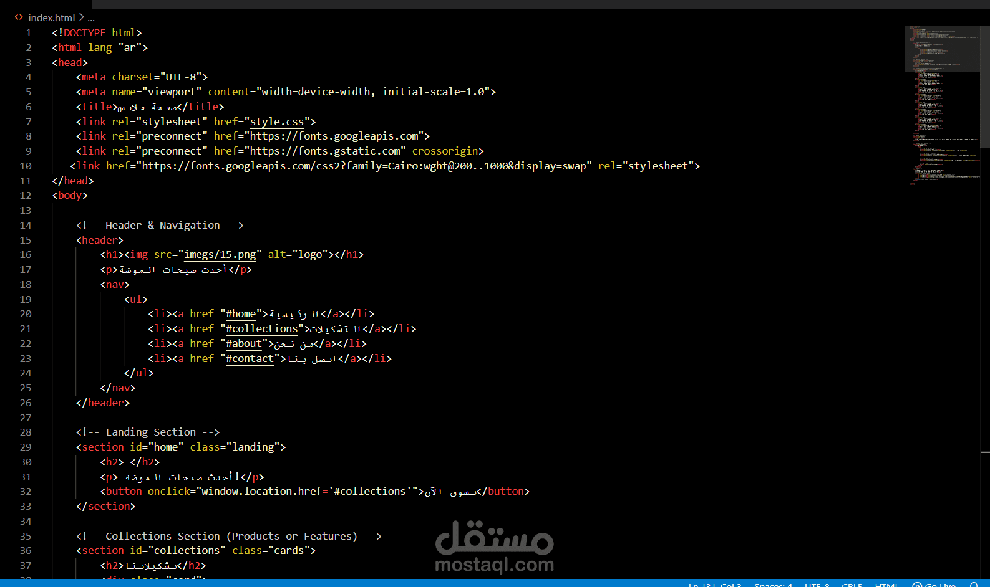The image size is (990, 587).
Task: Click Spaces: 4 indentation setting
Action: coord(773,585)
